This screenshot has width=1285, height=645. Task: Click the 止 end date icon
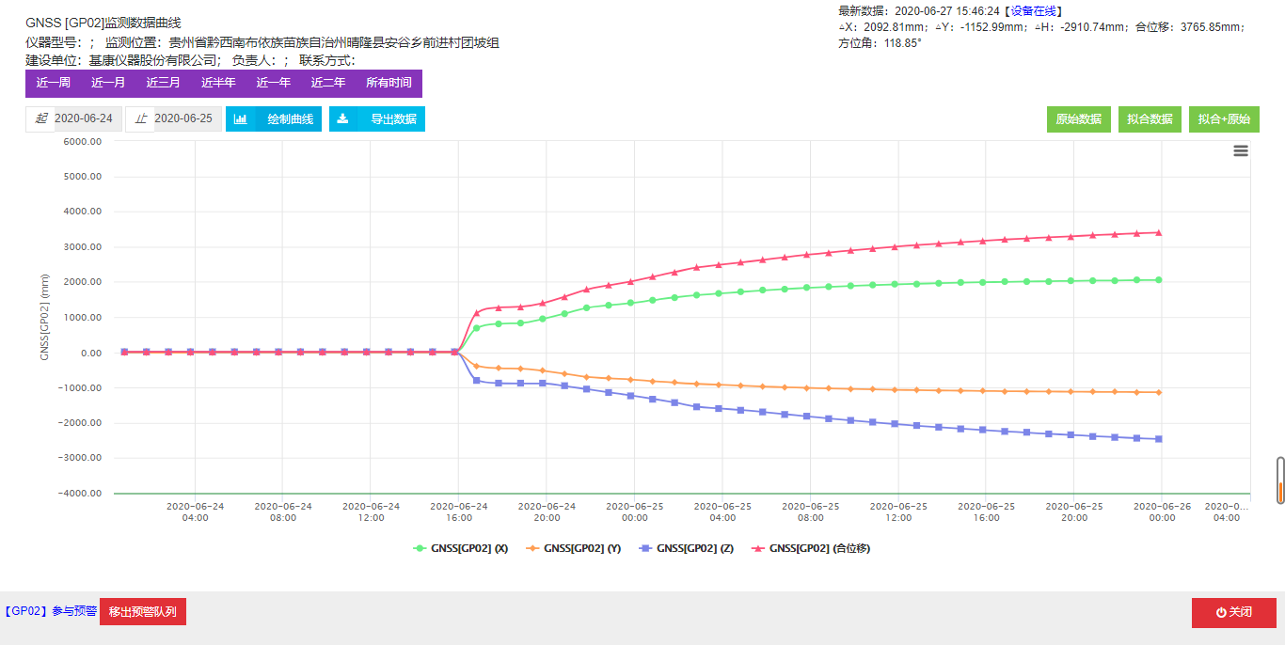[140, 118]
